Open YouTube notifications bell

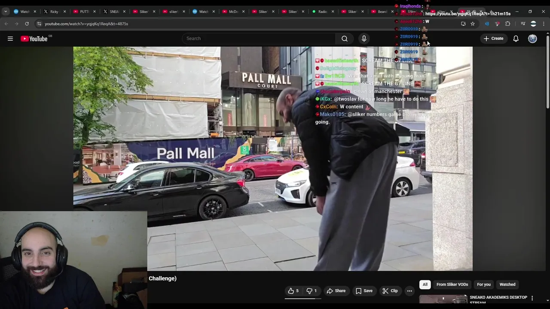click(x=516, y=39)
